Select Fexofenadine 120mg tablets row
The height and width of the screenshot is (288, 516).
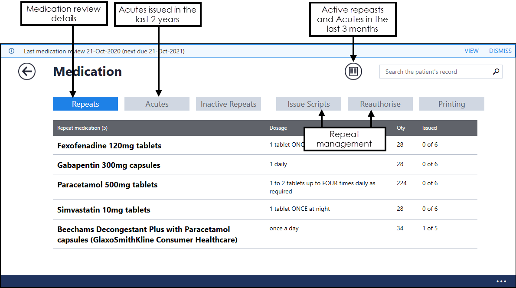click(x=109, y=146)
